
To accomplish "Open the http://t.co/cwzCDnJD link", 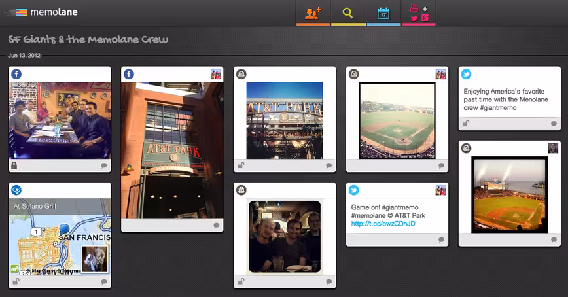I will tap(383, 224).
